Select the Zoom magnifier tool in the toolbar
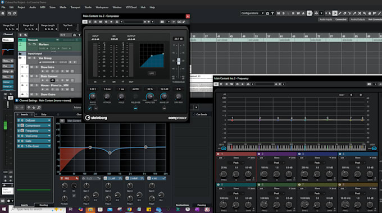Image resolution: width=382 pixels, height=213 pixels. pyautogui.click(x=365, y=13)
